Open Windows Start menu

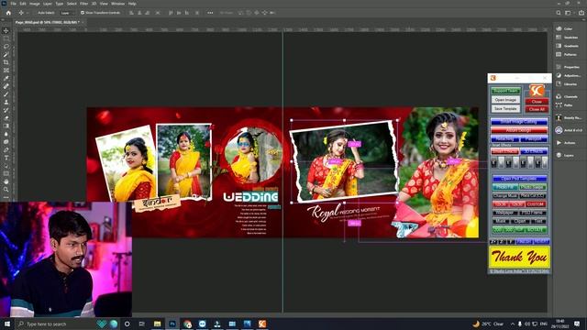6,324
